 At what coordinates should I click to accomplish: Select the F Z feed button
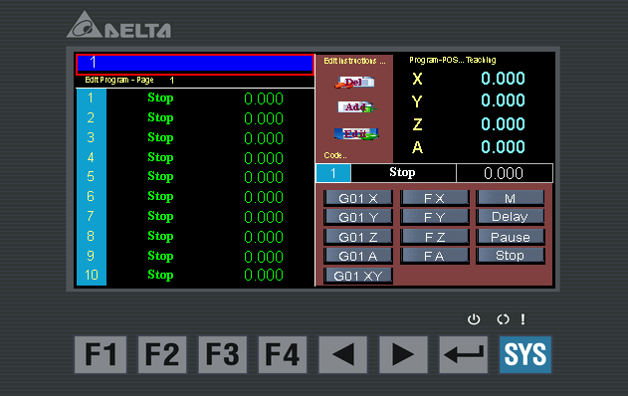click(435, 237)
